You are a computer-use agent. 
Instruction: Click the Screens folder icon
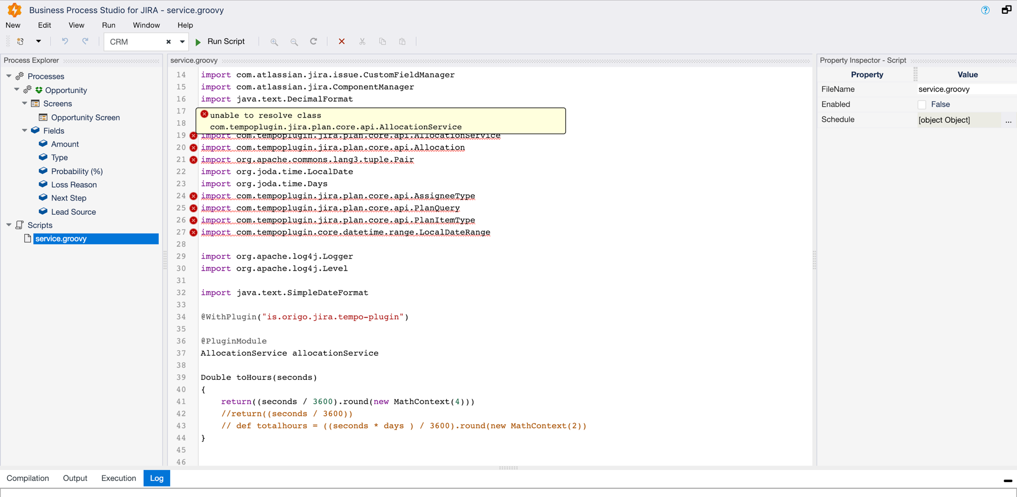pyautogui.click(x=35, y=103)
